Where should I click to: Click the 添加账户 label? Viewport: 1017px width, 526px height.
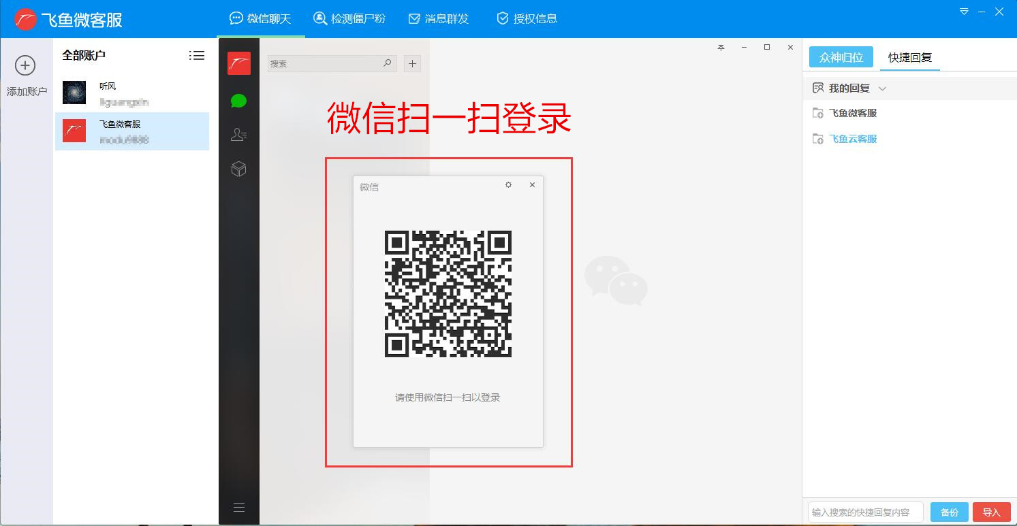[x=27, y=91]
